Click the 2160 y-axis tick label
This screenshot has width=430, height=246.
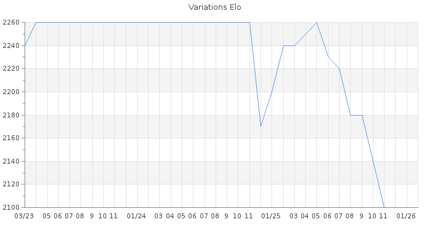12,138
